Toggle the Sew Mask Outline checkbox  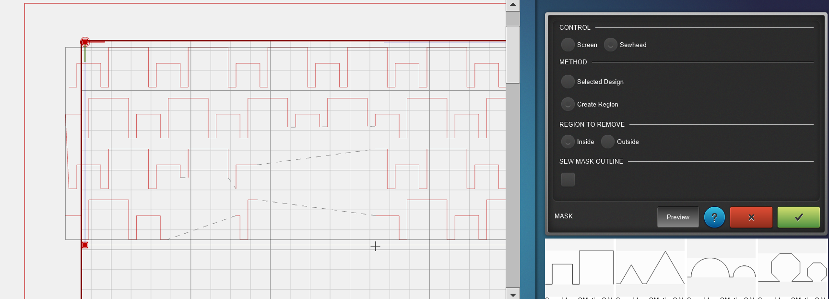click(568, 179)
